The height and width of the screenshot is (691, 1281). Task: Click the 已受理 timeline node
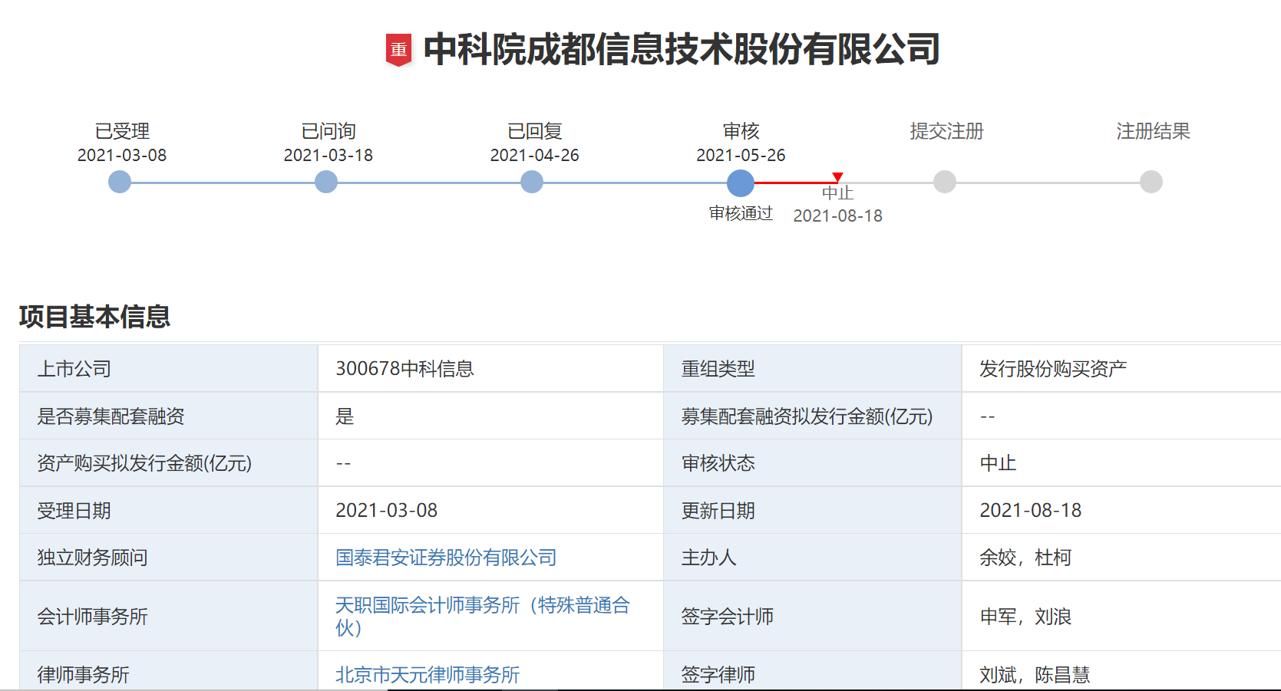coord(120,182)
